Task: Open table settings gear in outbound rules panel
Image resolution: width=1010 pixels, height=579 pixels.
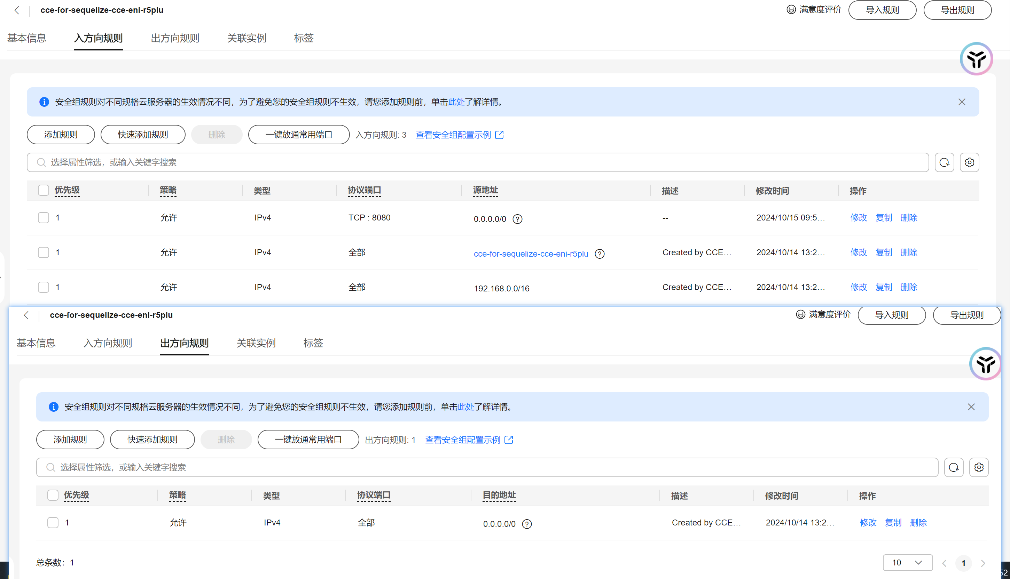Action: tap(979, 467)
